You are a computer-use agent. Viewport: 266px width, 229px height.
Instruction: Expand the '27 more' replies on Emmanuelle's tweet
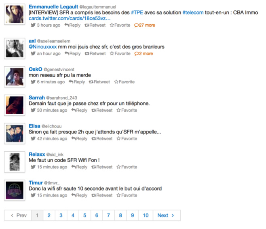pyautogui.click(x=145, y=25)
